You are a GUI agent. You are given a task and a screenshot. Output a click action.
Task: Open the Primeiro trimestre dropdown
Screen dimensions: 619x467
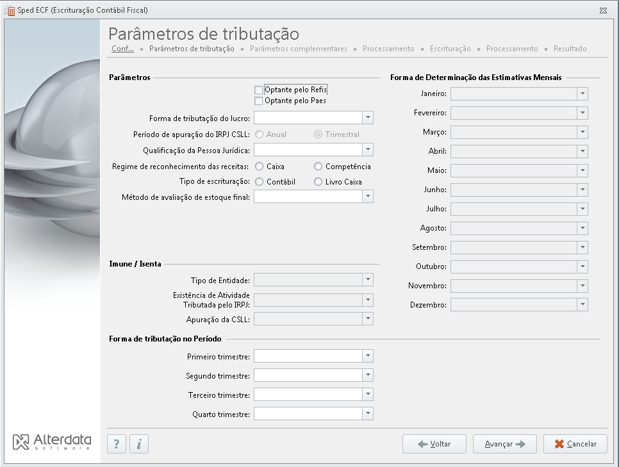tap(368, 356)
